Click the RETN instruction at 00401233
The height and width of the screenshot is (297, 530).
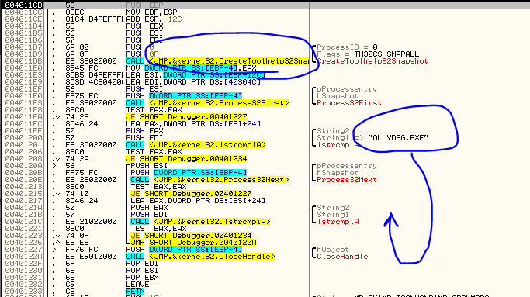(135, 292)
